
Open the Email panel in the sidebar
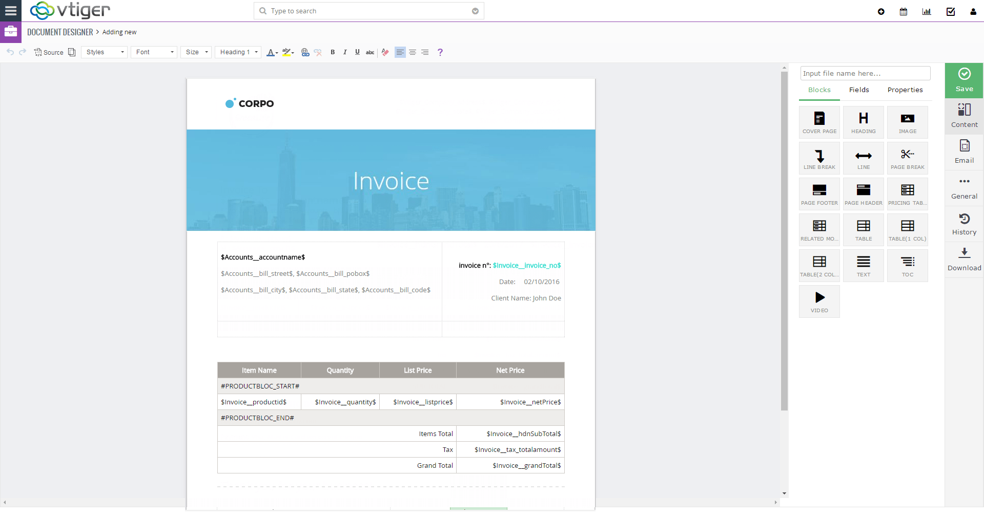tap(964, 152)
